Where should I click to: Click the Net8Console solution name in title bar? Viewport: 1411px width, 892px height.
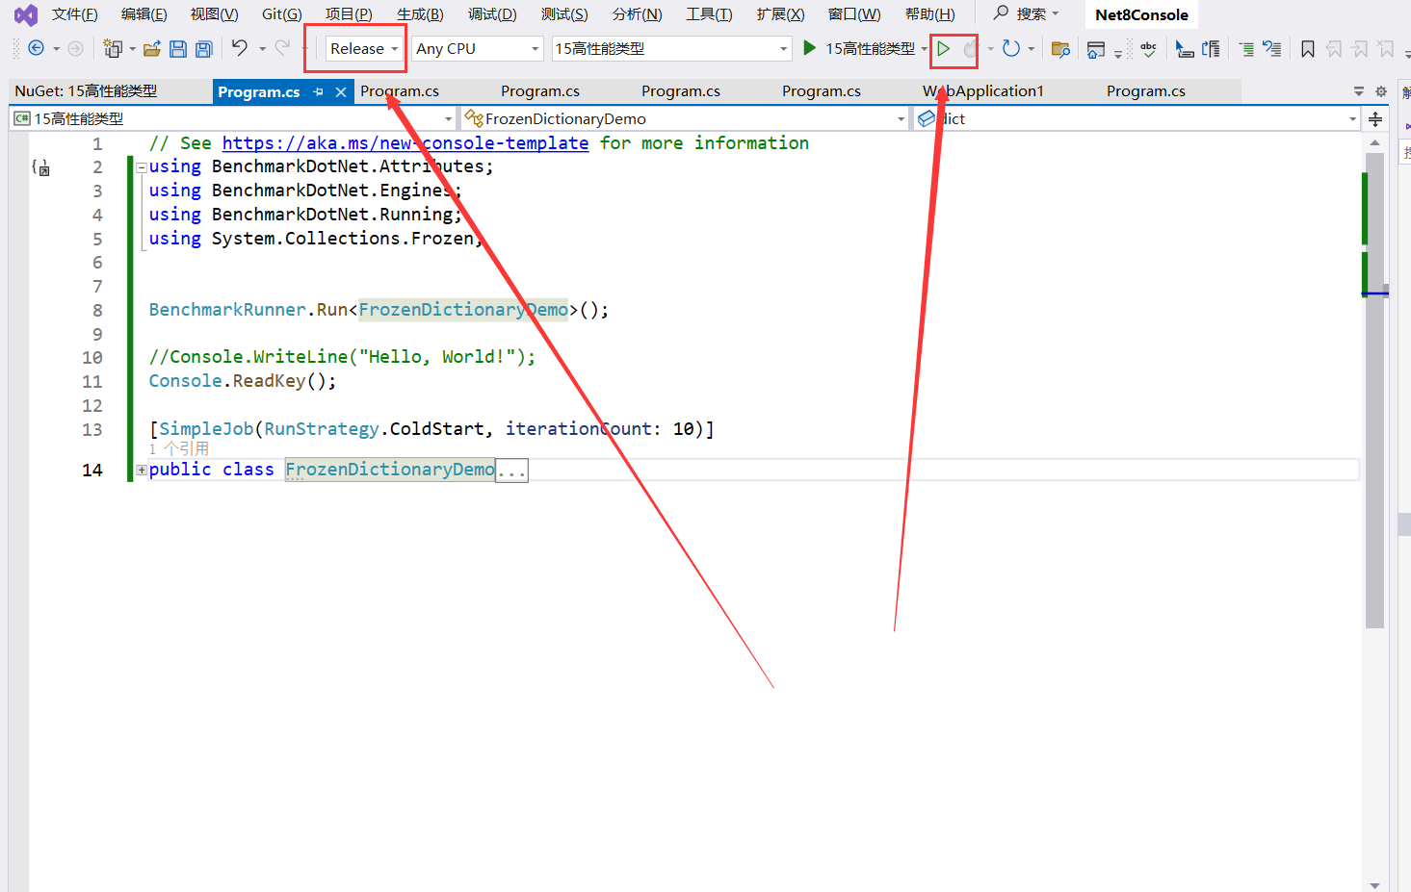tap(1141, 14)
